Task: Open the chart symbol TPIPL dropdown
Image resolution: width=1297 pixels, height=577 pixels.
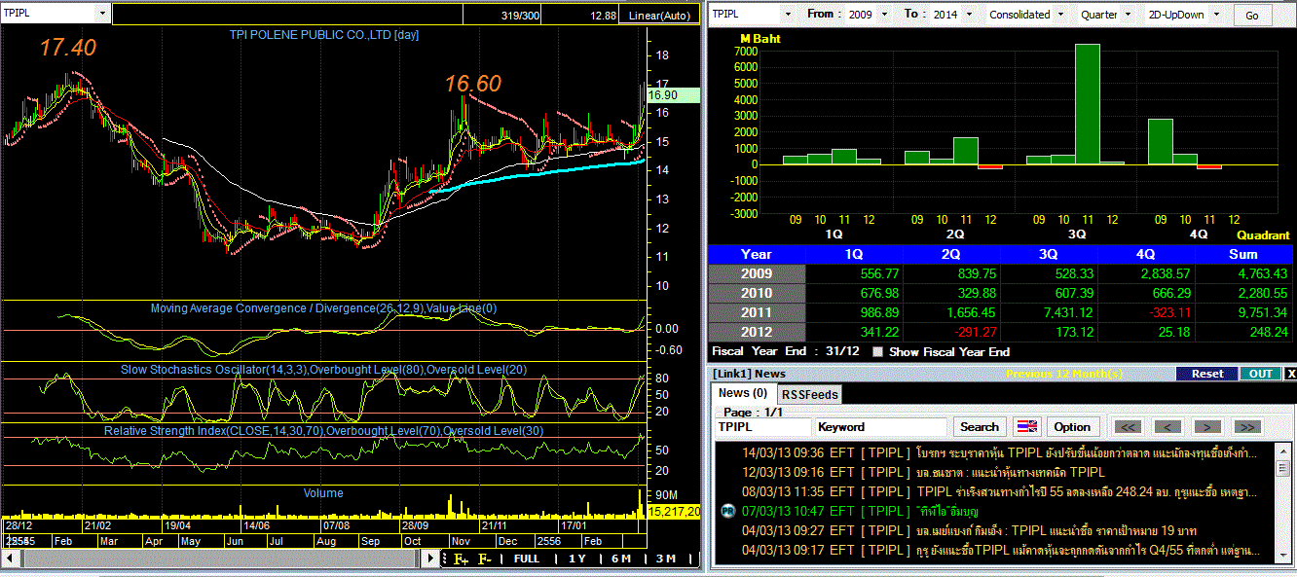Action: [103, 14]
